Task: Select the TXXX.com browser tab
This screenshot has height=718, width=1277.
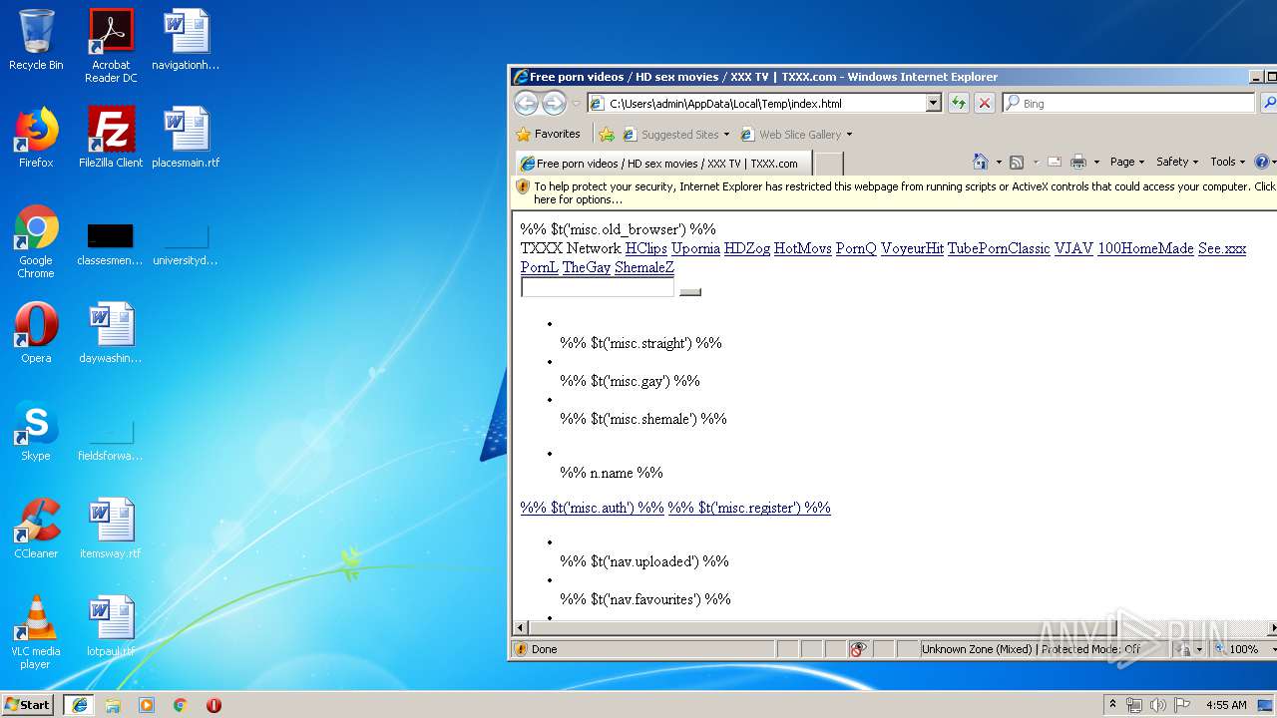Action: 663,164
